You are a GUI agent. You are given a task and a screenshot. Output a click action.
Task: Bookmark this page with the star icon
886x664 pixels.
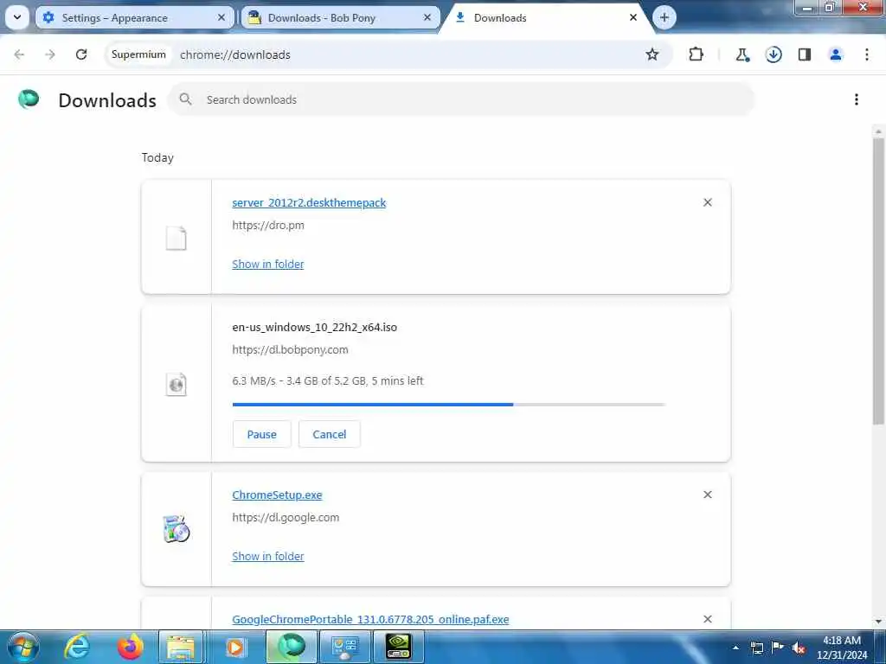652,54
